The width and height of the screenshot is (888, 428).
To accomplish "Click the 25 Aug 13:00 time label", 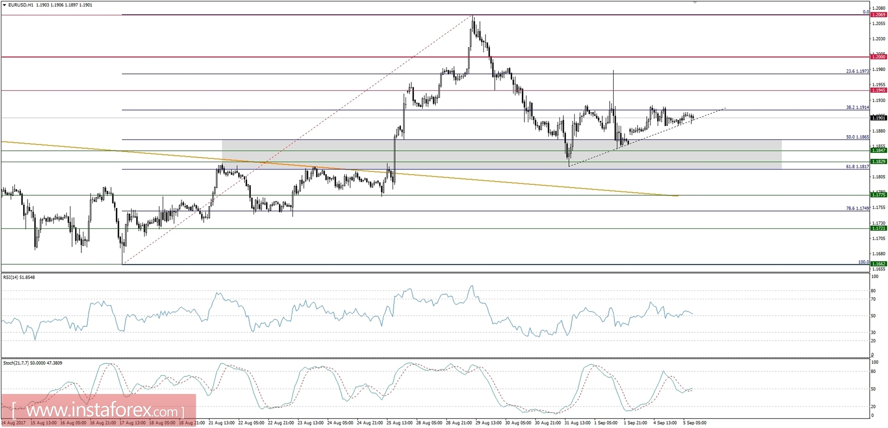I will click(x=400, y=423).
